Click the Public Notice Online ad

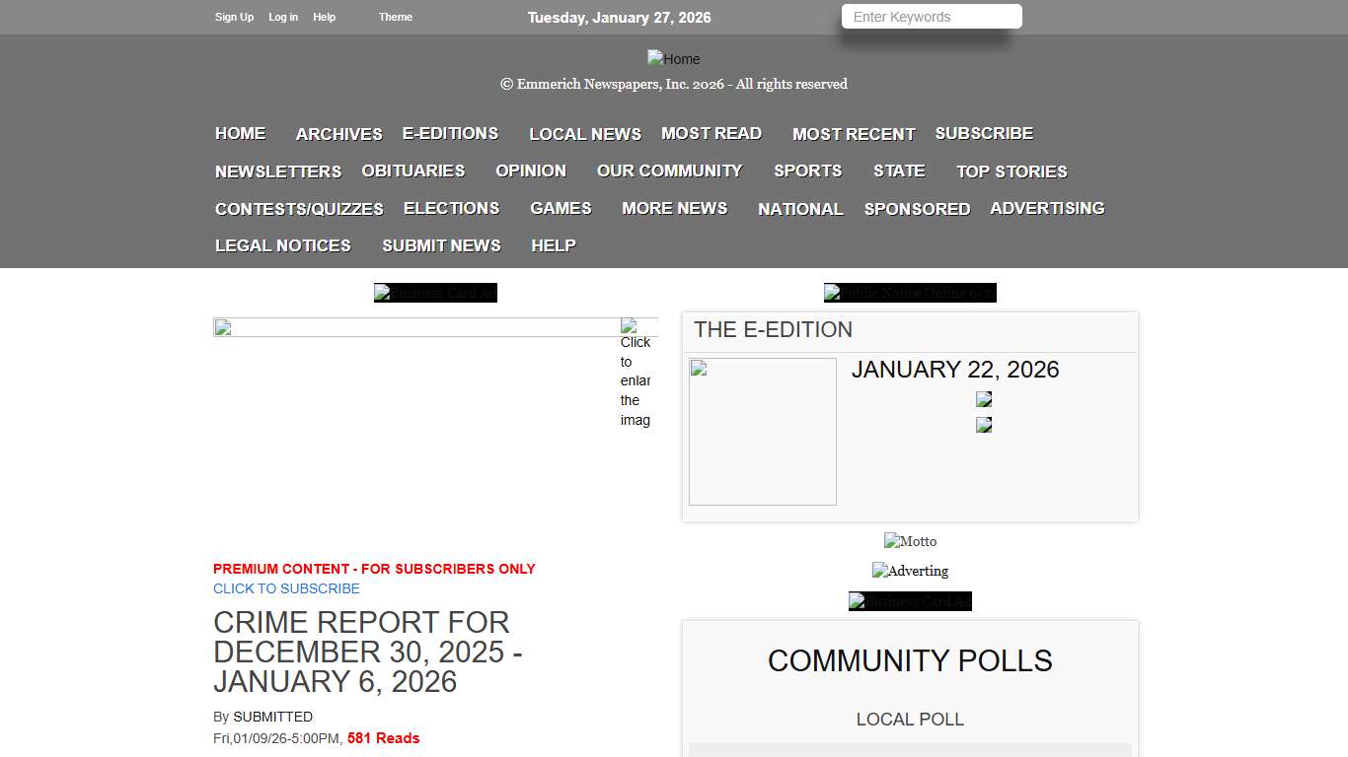(910, 292)
